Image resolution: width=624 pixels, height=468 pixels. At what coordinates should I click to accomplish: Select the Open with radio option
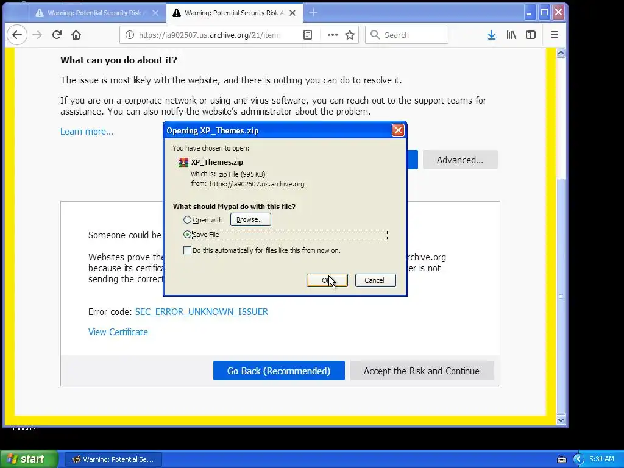187,219
